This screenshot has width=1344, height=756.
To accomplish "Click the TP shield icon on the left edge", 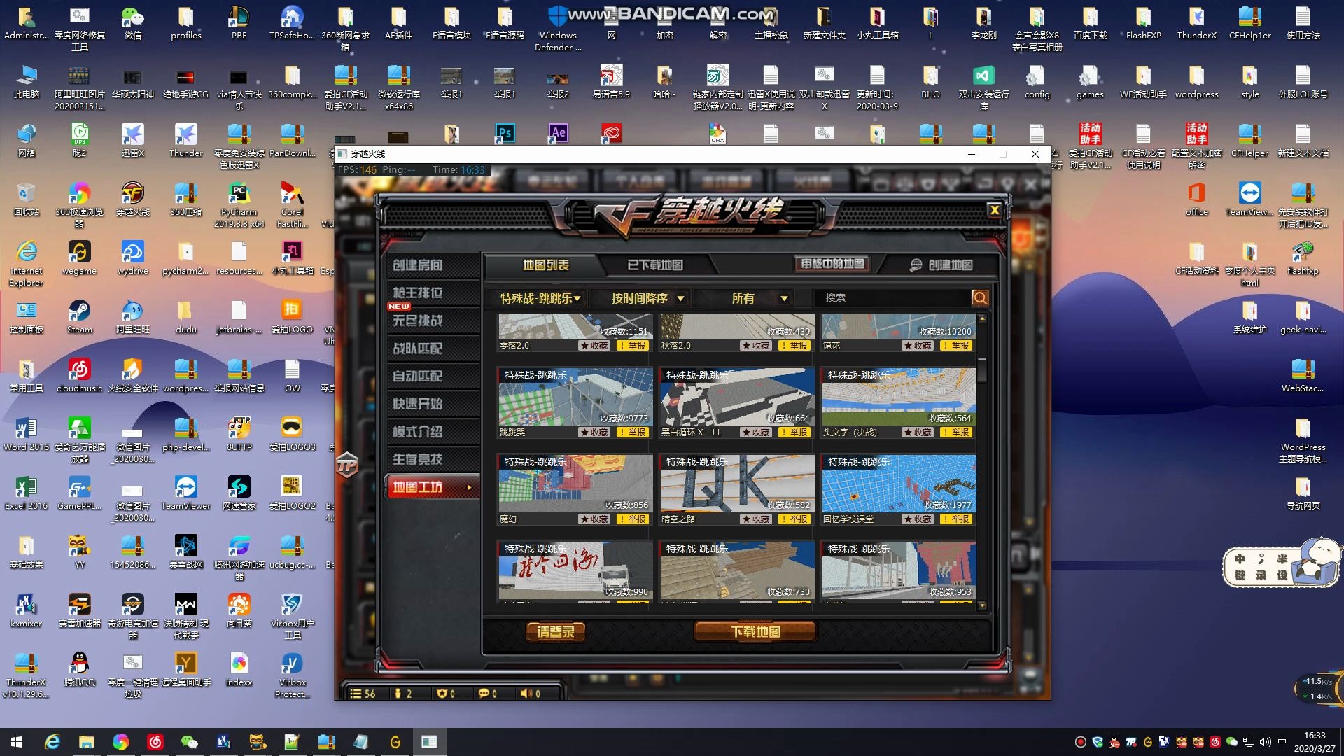I will (347, 465).
